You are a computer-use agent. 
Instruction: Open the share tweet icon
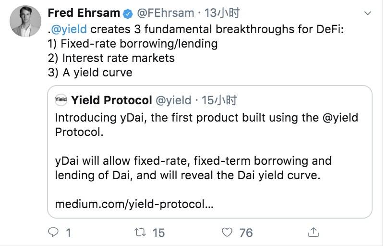coord(313,233)
